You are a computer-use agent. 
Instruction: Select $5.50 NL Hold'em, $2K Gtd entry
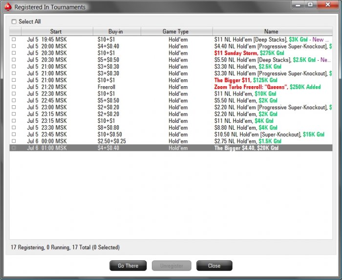tap(246, 100)
